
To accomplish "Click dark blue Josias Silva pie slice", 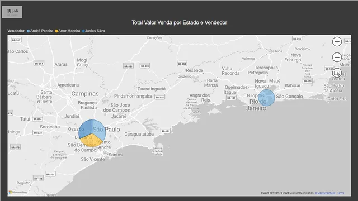I will [86, 128].
